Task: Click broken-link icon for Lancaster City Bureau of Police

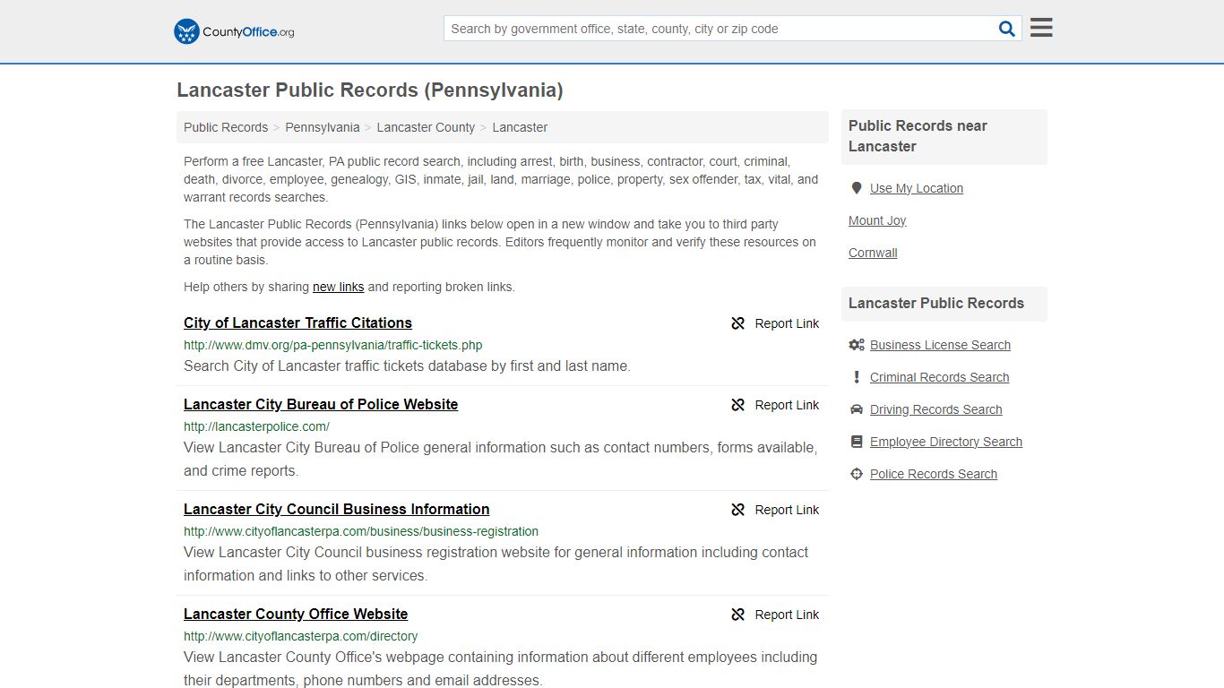Action: click(738, 405)
